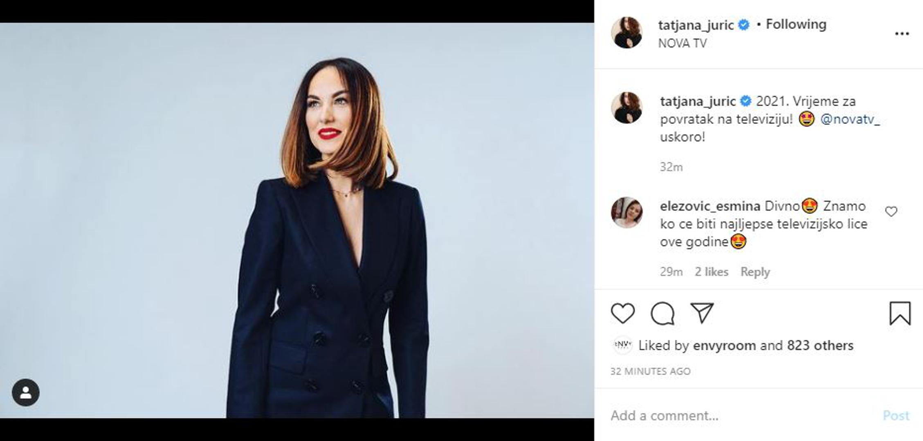Viewport: 923px width, 441px height.
Task: Click the envyroom small avatar icon
Action: tap(623, 345)
